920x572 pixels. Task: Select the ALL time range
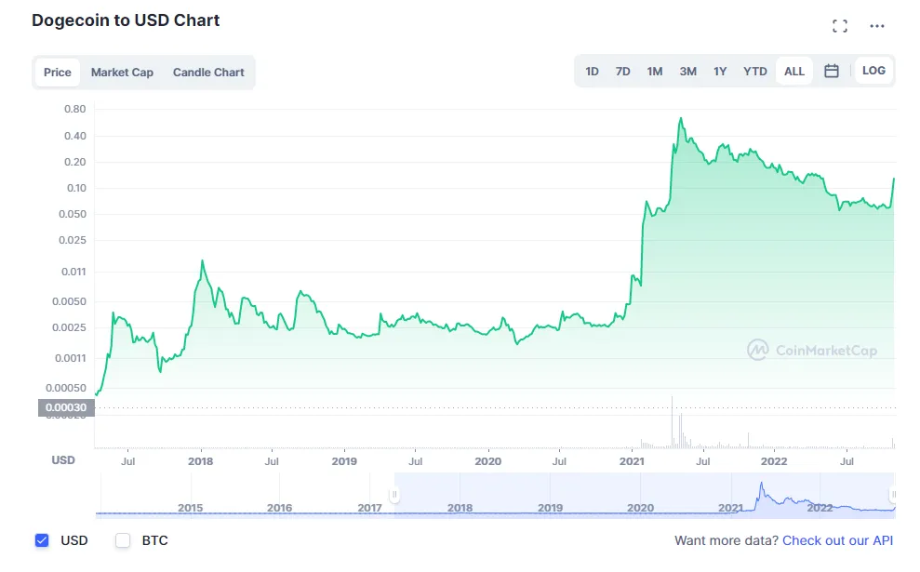pyautogui.click(x=794, y=71)
